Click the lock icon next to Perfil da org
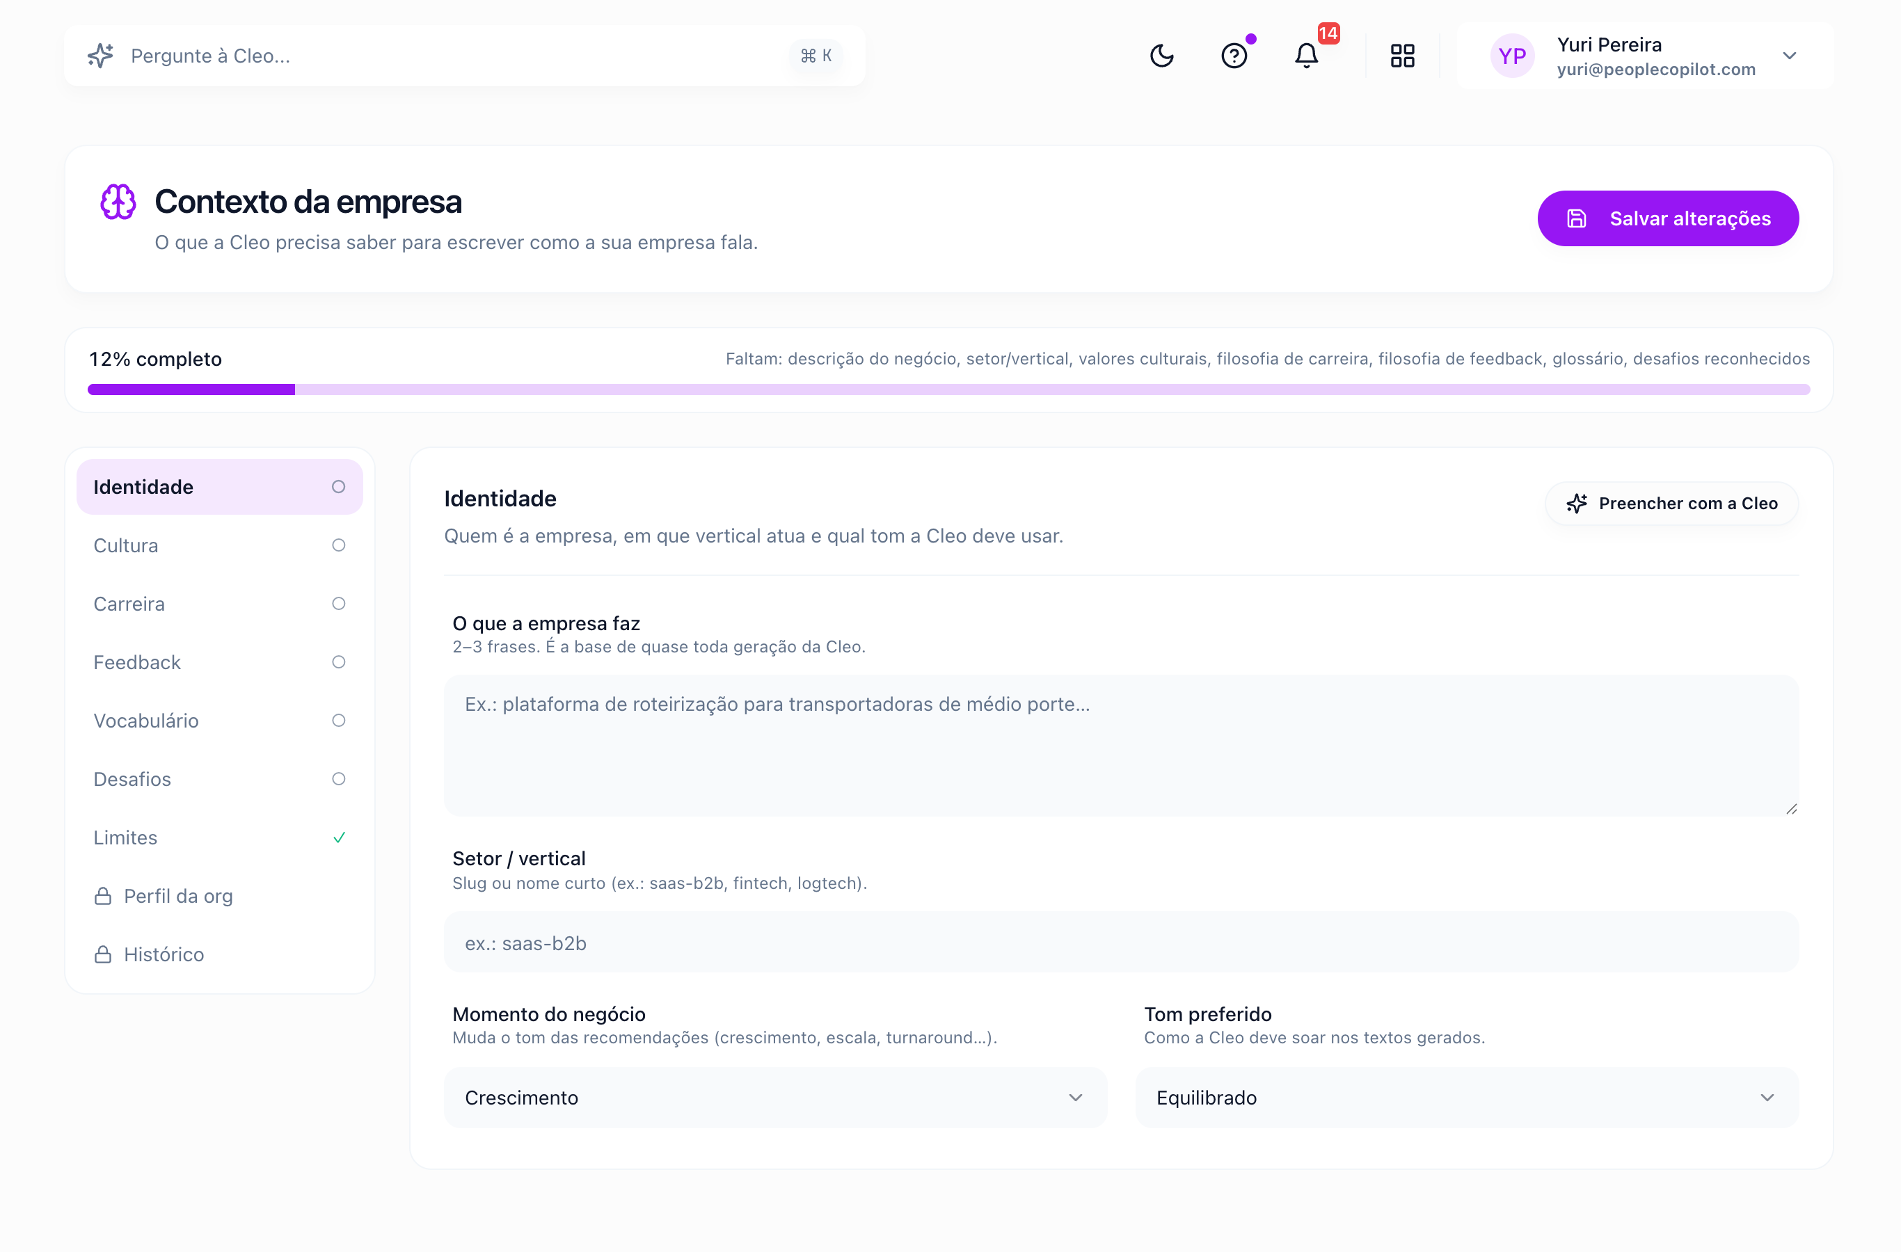 coord(103,896)
